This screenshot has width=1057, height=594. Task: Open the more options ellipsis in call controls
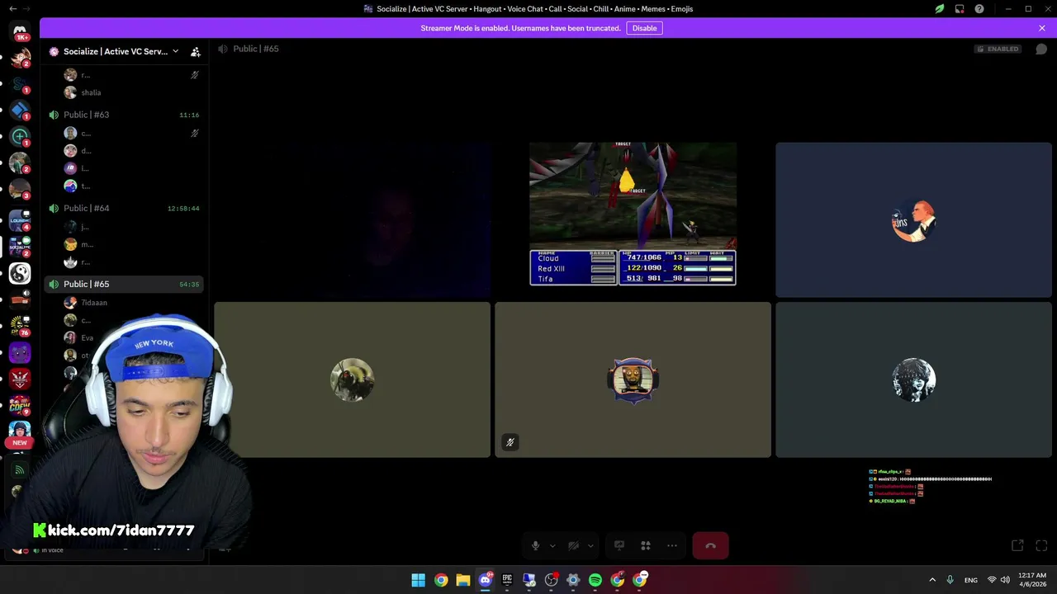[x=672, y=545]
